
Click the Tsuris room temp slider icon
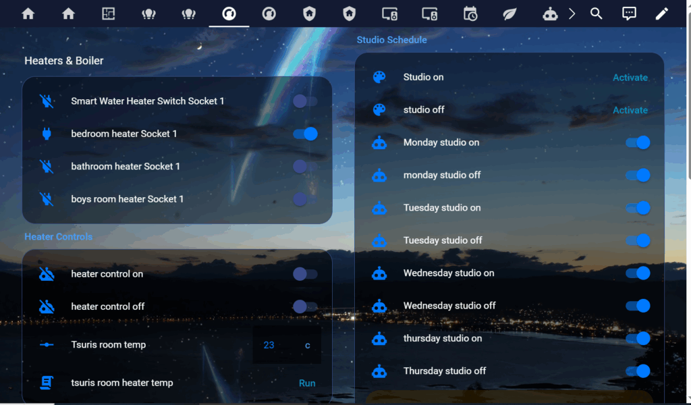[x=47, y=345]
